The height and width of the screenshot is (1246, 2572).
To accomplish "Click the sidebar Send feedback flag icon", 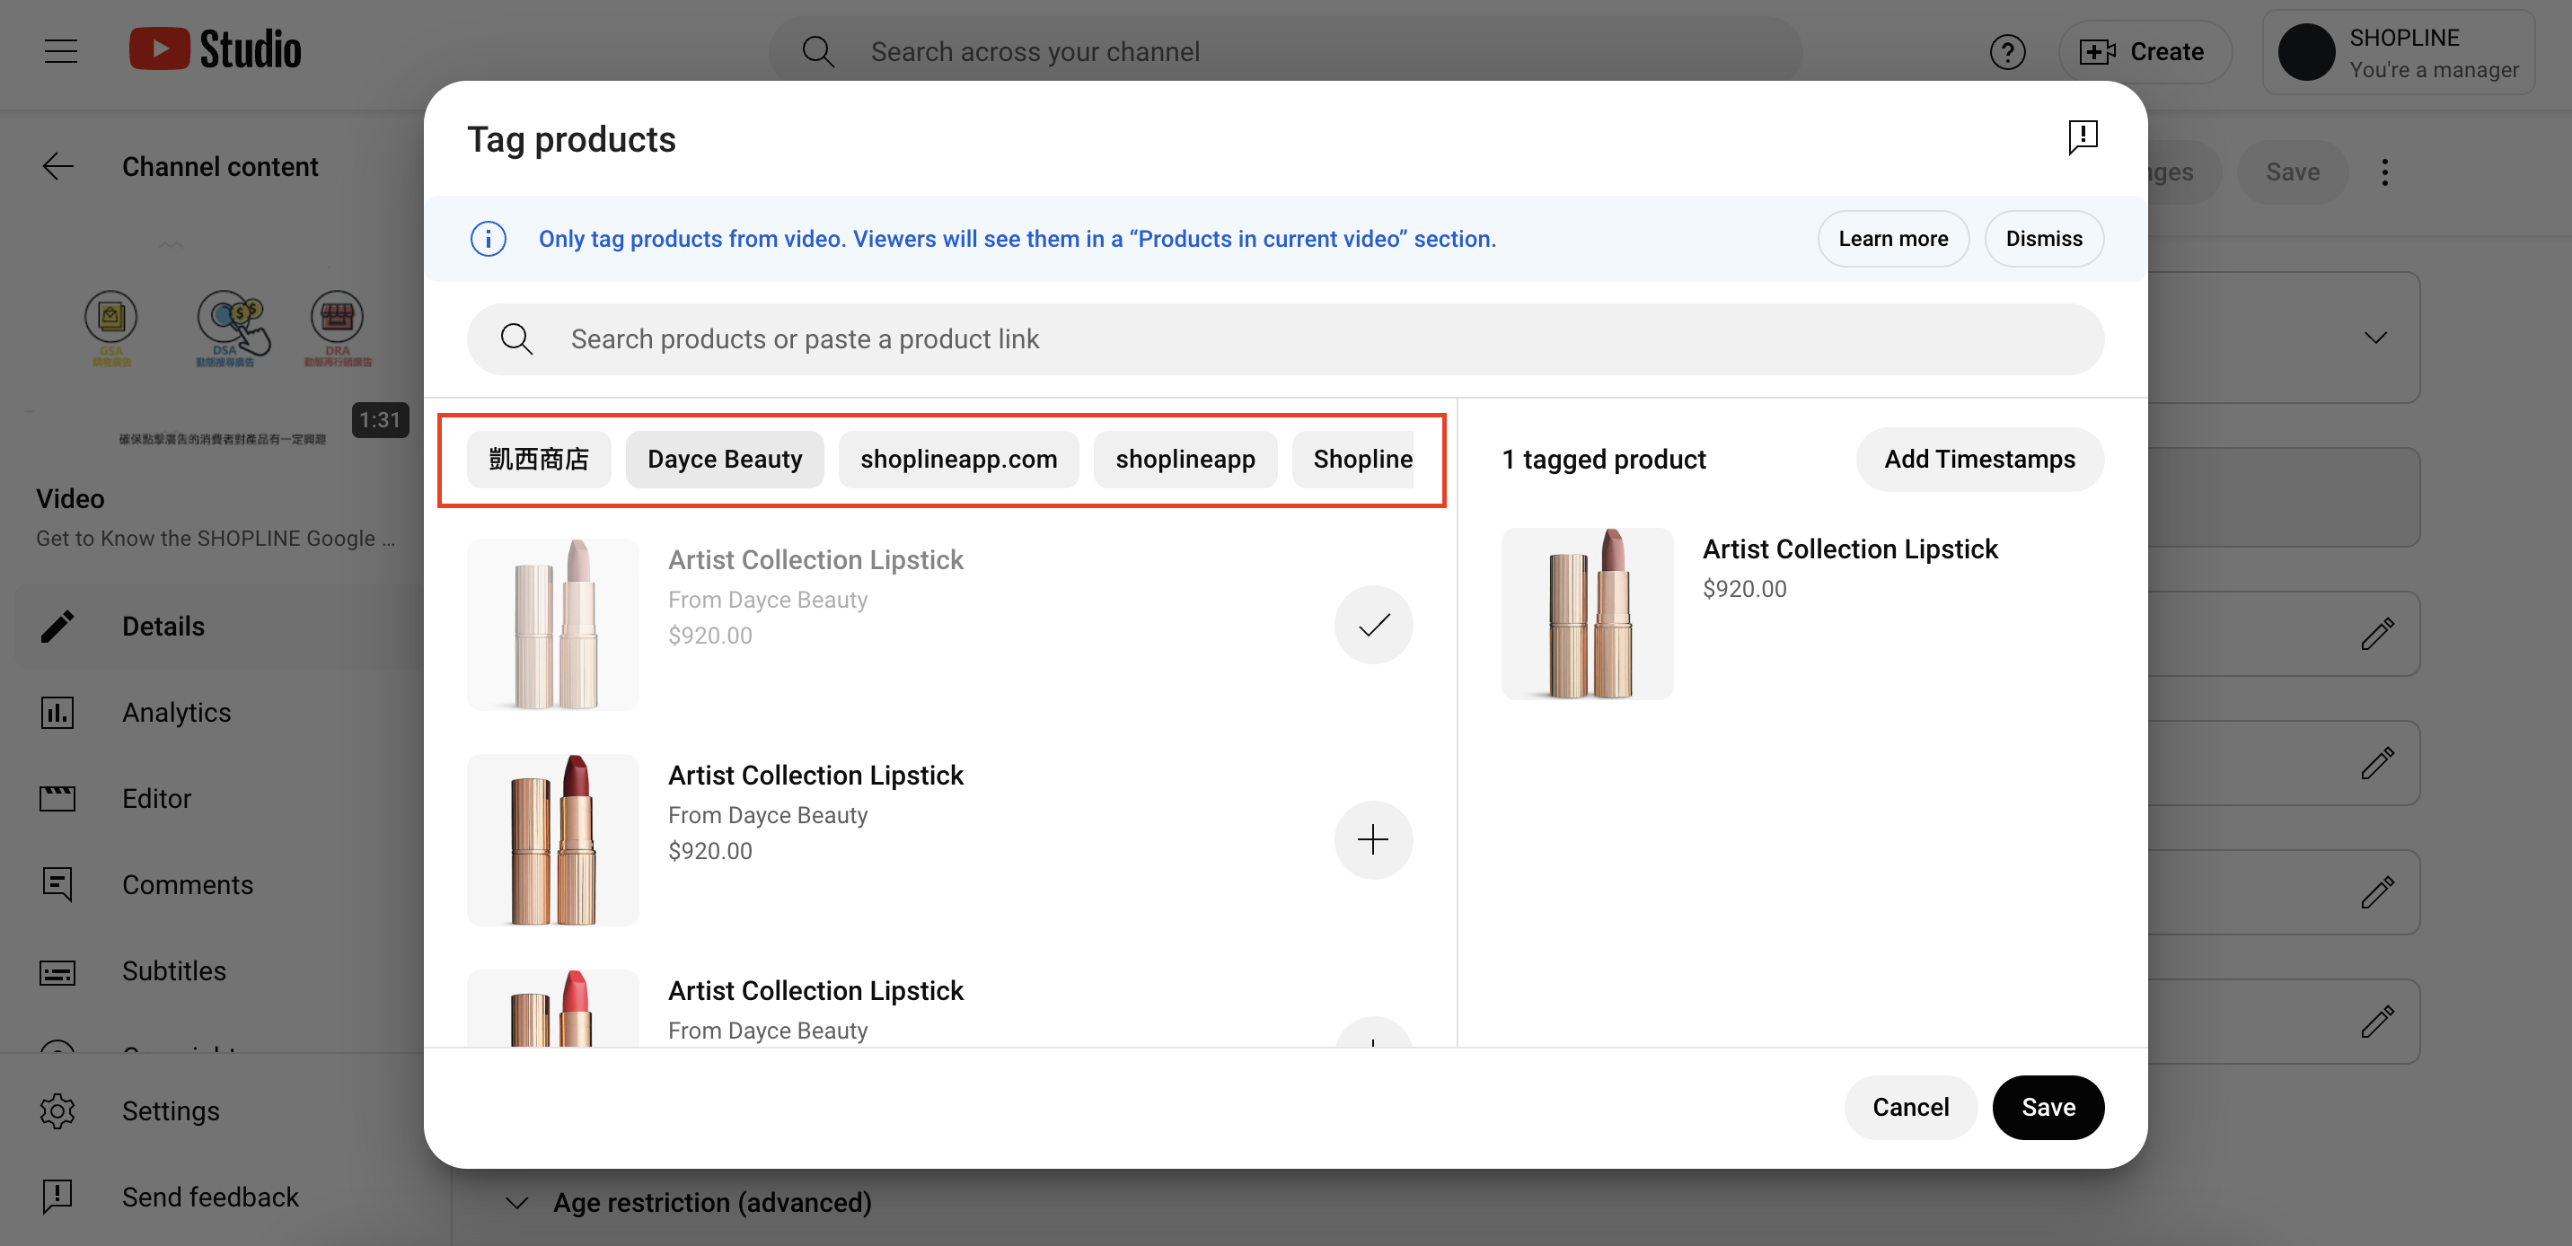I will point(57,1196).
